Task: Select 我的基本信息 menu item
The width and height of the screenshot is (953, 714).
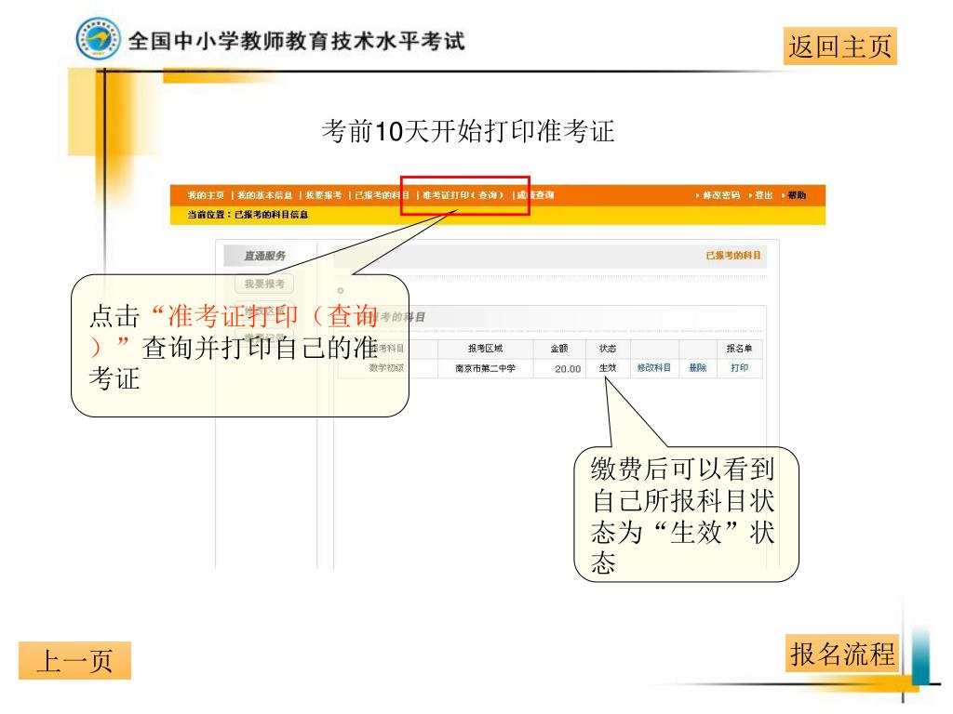Action: [264, 195]
